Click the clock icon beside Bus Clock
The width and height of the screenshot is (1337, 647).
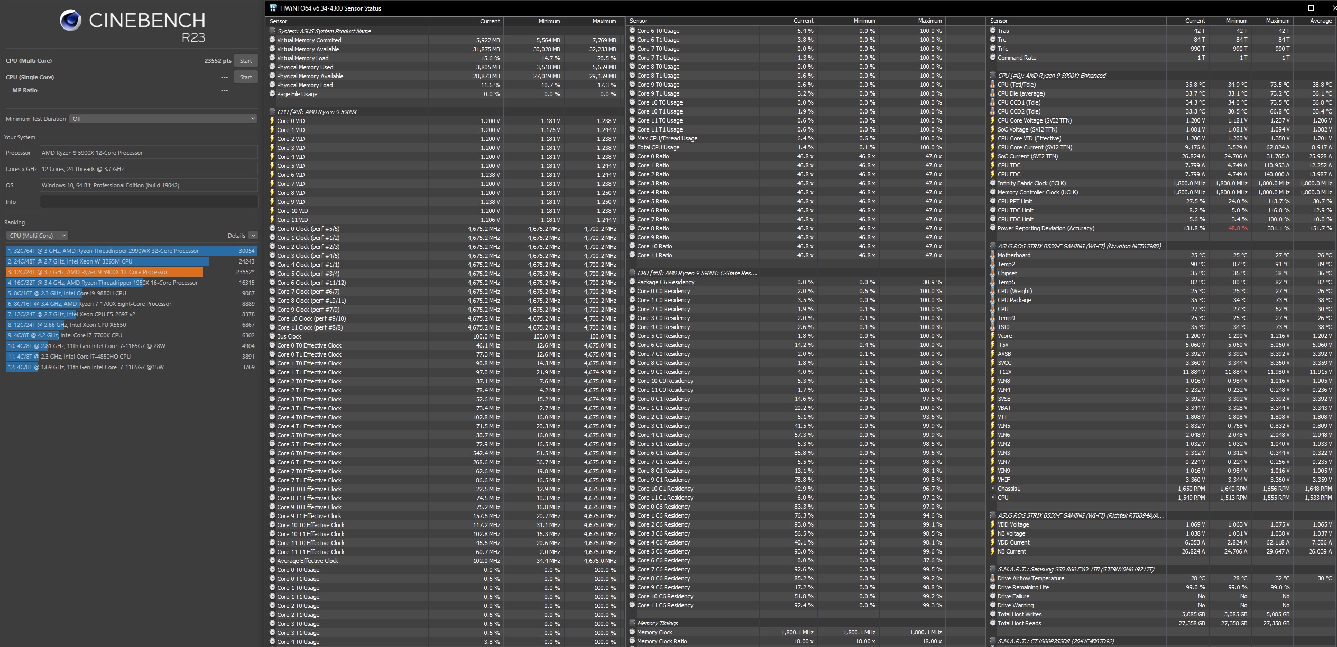(x=272, y=336)
